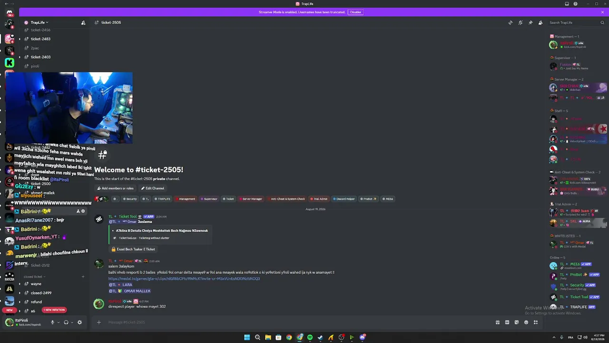Toggle notification settings bell icon in header
The height and width of the screenshot is (343, 609).
click(521, 22)
